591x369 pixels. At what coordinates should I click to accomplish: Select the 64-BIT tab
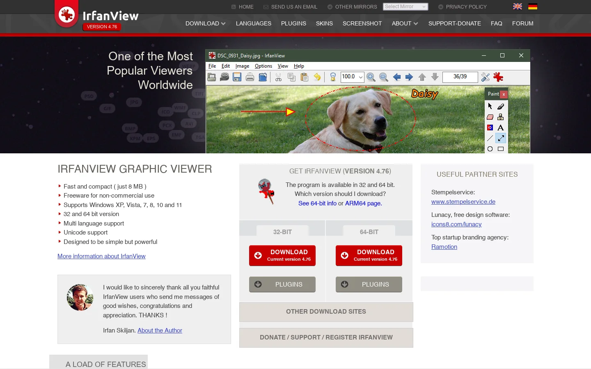tap(369, 232)
